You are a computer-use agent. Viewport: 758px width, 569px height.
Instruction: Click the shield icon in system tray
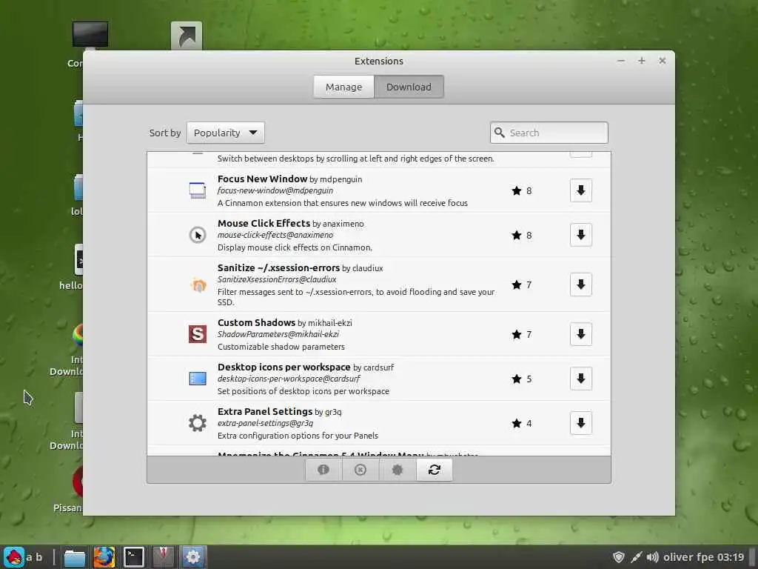click(618, 557)
